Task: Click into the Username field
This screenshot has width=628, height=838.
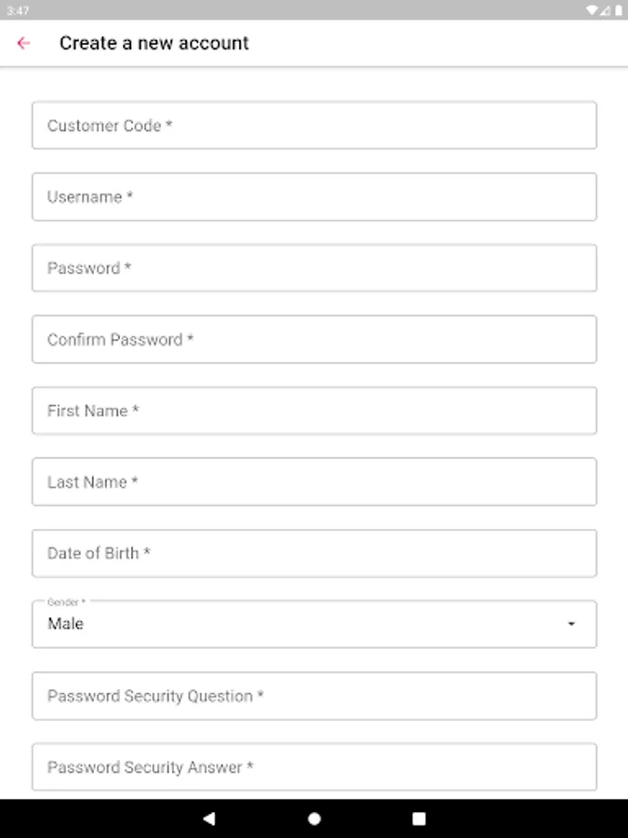Action: pyautogui.click(x=314, y=196)
